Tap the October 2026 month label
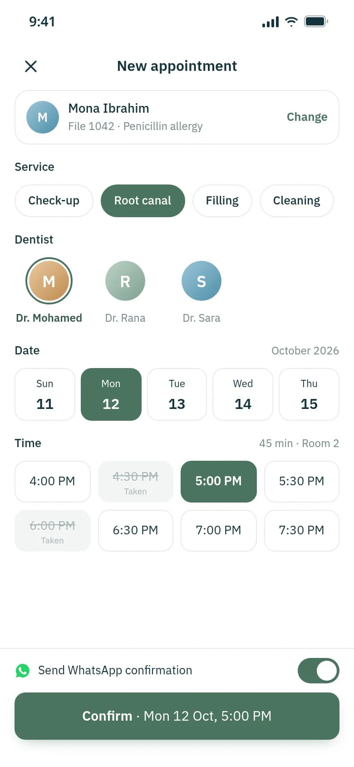354x767 pixels. (305, 351)
